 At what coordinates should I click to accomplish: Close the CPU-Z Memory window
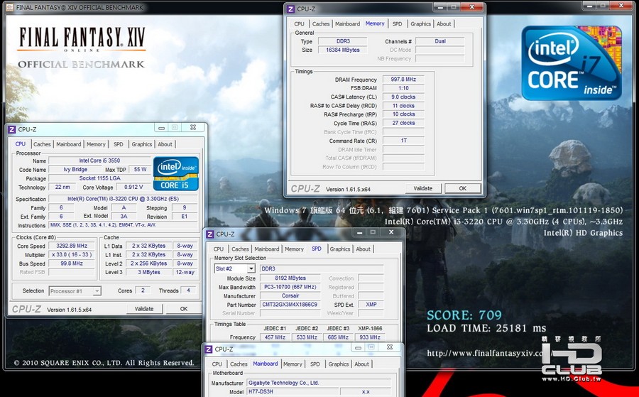[471, 7]
